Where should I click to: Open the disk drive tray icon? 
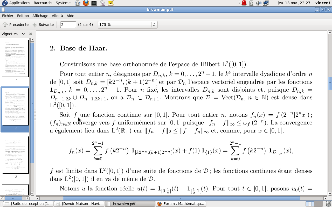[251, 3]
